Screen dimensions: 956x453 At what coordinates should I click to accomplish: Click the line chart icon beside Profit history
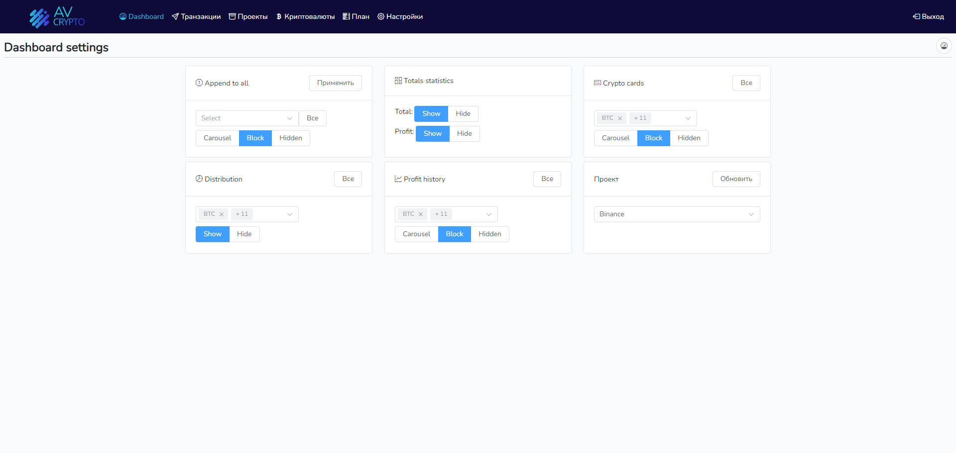click(398, 179)
